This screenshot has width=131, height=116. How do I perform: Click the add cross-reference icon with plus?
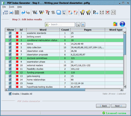[70, 12]
